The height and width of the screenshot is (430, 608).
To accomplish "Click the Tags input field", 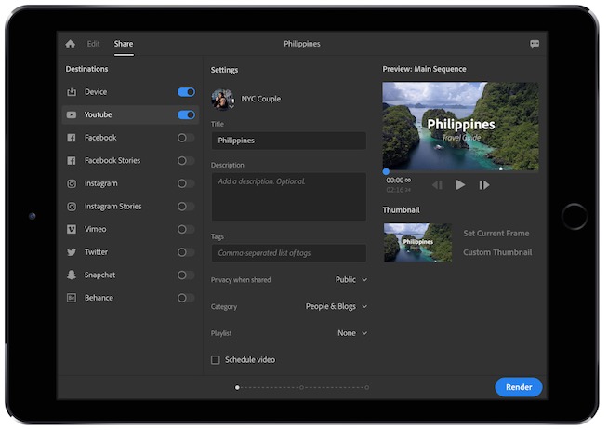I will click(288, 253).
